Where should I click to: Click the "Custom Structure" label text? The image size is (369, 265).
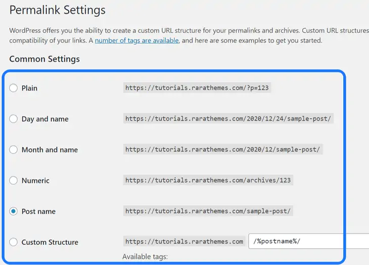click(x=50, y=242)
